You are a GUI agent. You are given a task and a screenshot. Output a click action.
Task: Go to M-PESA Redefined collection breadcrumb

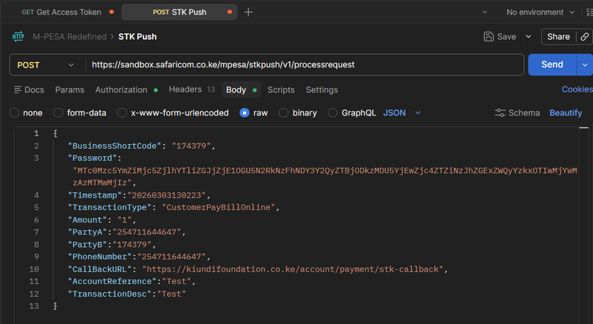(x=70, y=37)
